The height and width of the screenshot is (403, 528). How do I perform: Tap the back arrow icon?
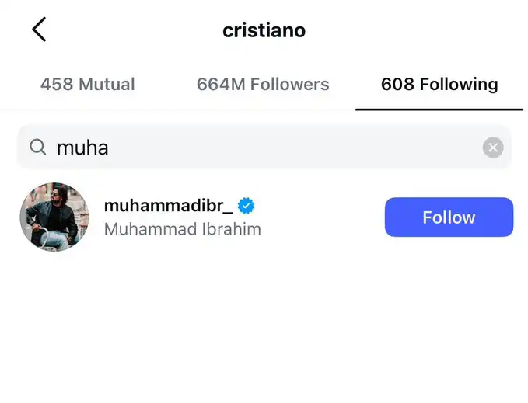[x=39, y=30]
